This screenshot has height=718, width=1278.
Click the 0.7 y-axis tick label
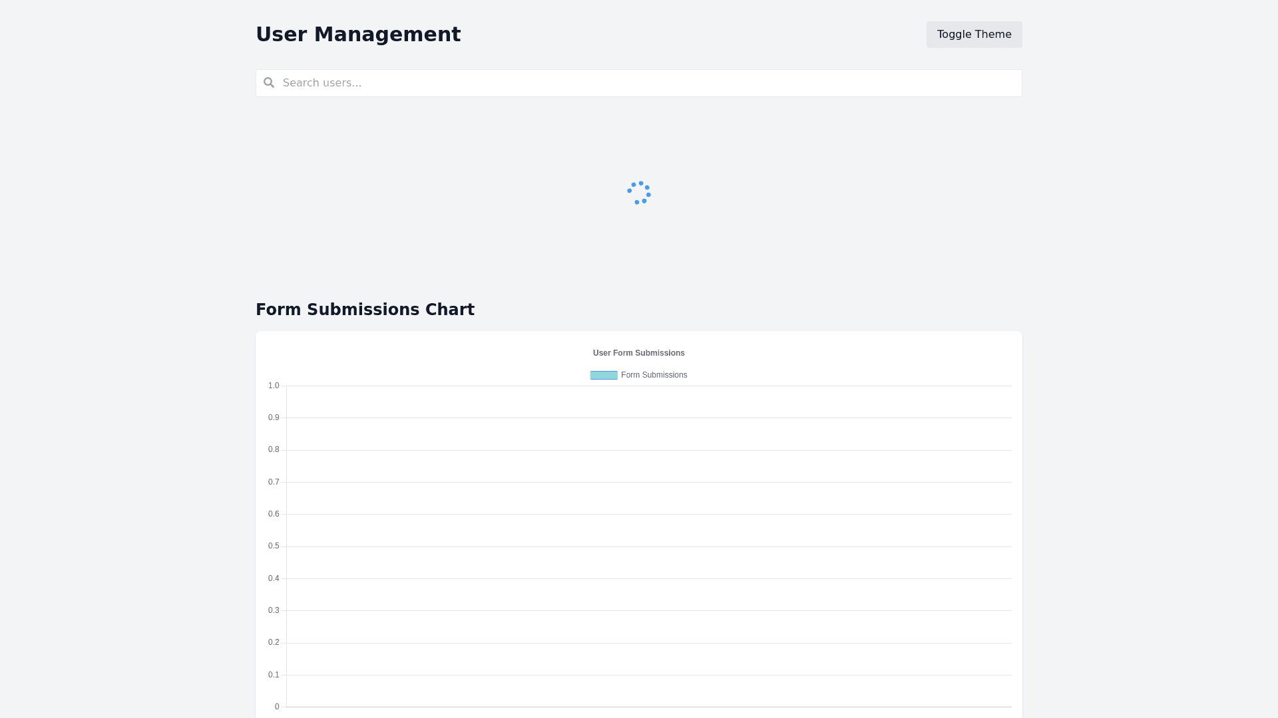pos(274,482)
